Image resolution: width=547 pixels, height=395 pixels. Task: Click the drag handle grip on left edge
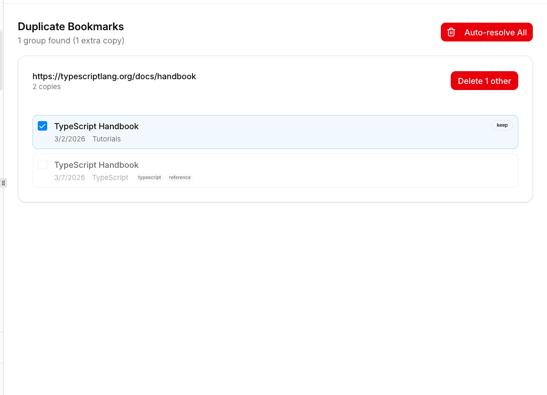(x=3, y=183)
